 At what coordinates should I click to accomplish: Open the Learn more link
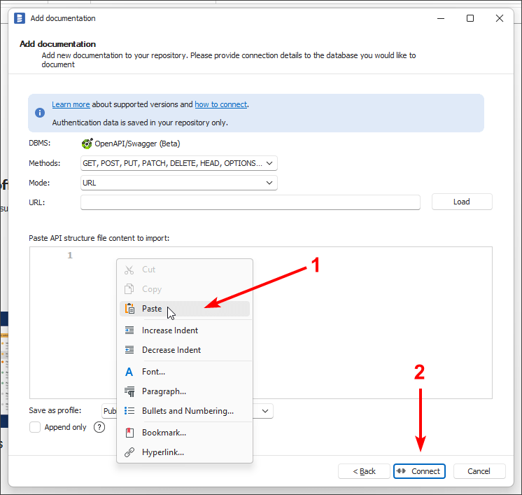point(71,104)
